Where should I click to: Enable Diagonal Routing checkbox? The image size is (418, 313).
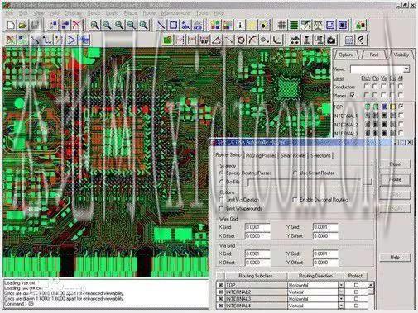coord(295,199)
